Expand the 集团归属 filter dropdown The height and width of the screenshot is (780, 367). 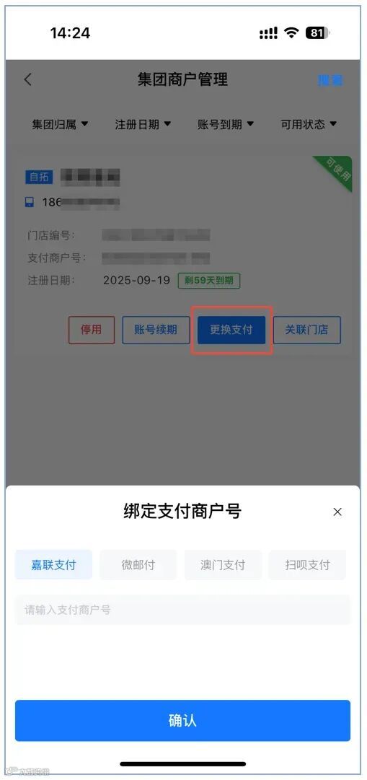coord(60,124)
